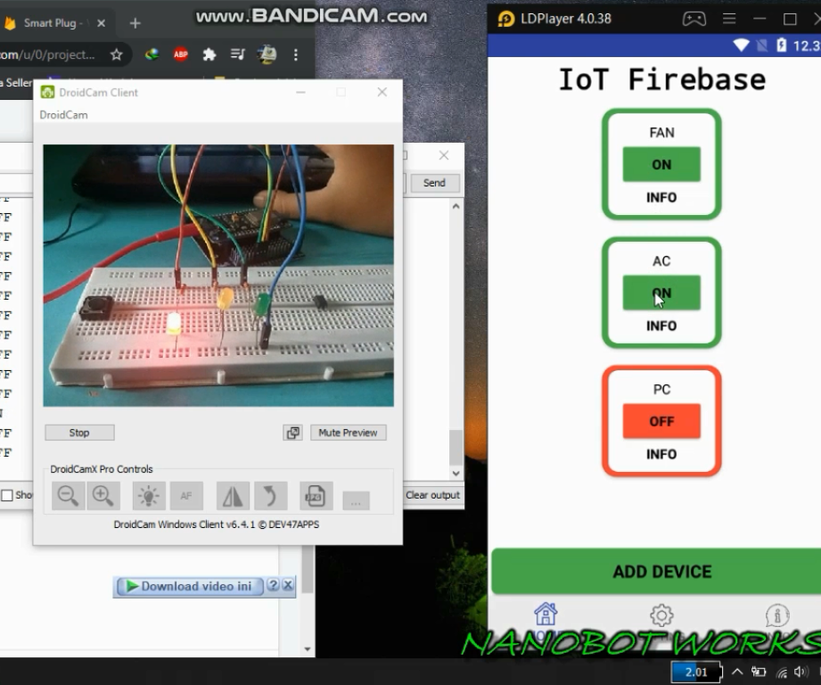Screen dimensions: 821x685
Task: Tap the info bubble icon in bottom navigation
Action: click(x=776, y=615)
